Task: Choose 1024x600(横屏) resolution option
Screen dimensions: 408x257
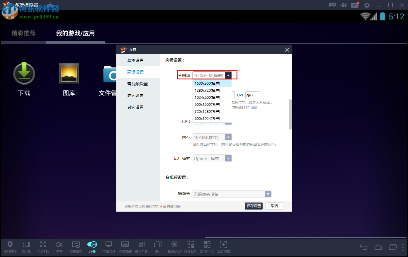Action: pyautogui.click(x=212, y=98)
